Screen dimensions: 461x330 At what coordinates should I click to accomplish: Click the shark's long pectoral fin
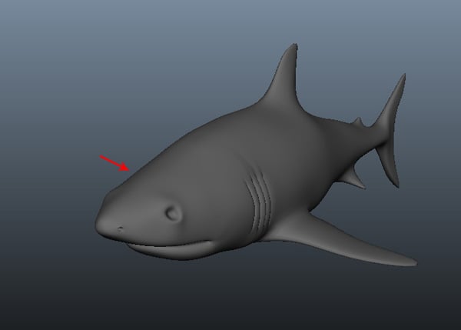click(341, 240)
